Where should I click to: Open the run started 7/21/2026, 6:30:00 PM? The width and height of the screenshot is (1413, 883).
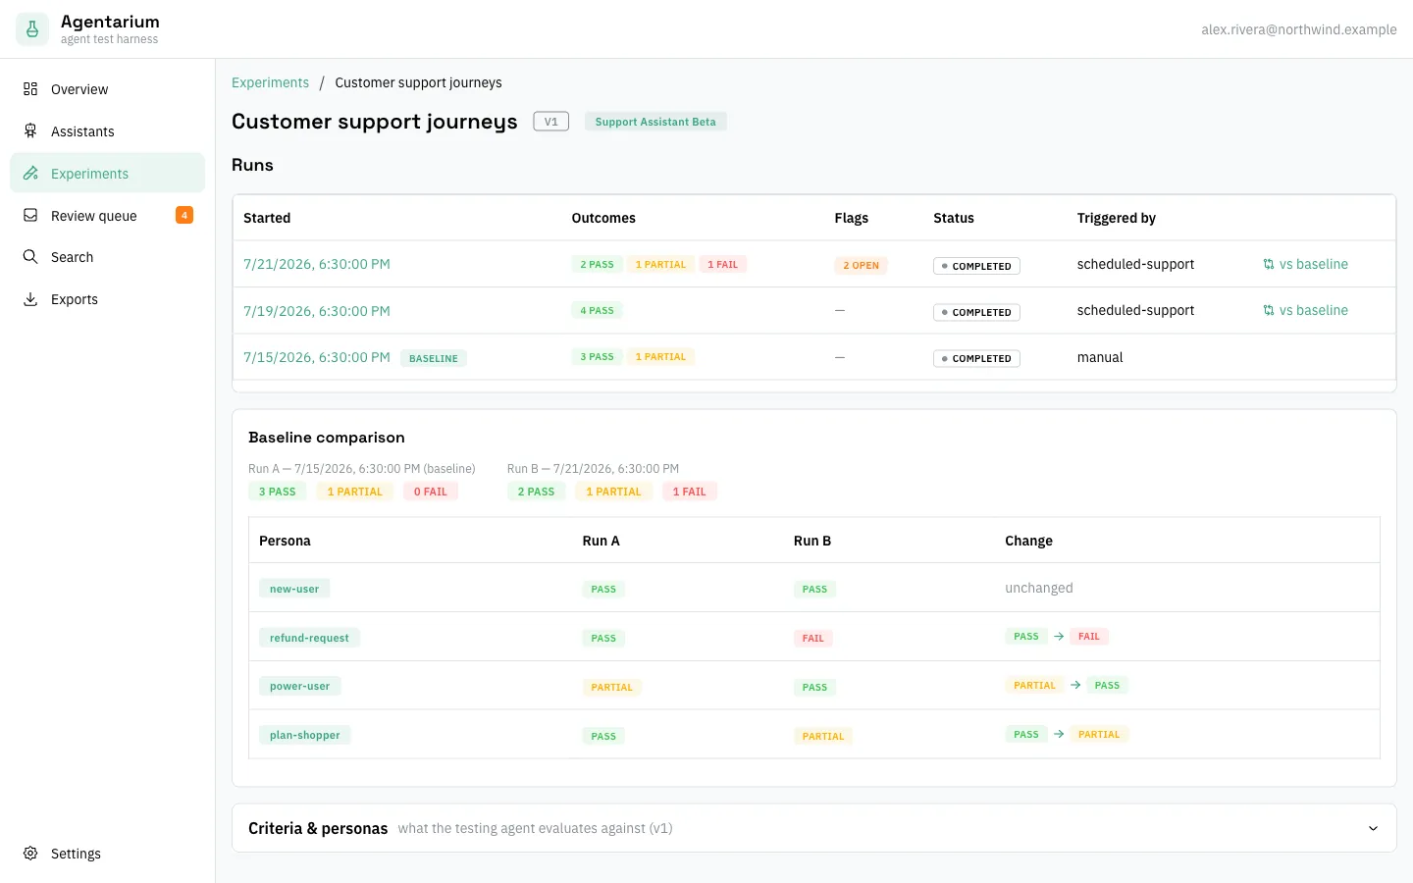317,265
